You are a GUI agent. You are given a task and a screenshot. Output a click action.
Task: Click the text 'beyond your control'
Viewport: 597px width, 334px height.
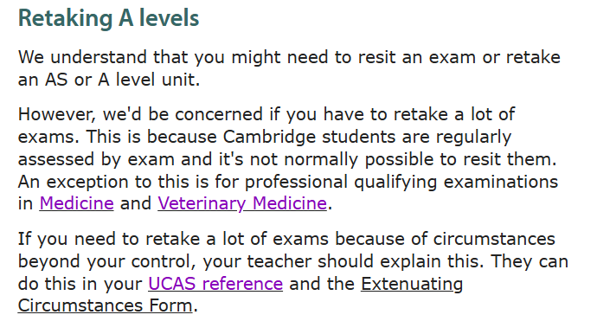[106, 261]
